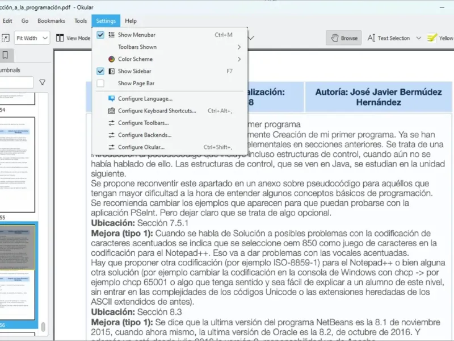The height and width of the screenshot is (341, 454).
Task: Open Configure Backends entry
Action: [x=170, y=135]
